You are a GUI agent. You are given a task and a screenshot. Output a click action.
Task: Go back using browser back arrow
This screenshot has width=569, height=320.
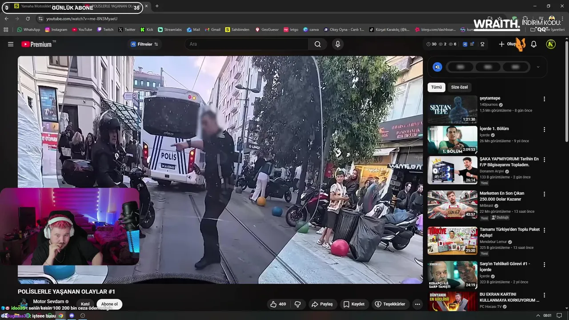point(6,19)
